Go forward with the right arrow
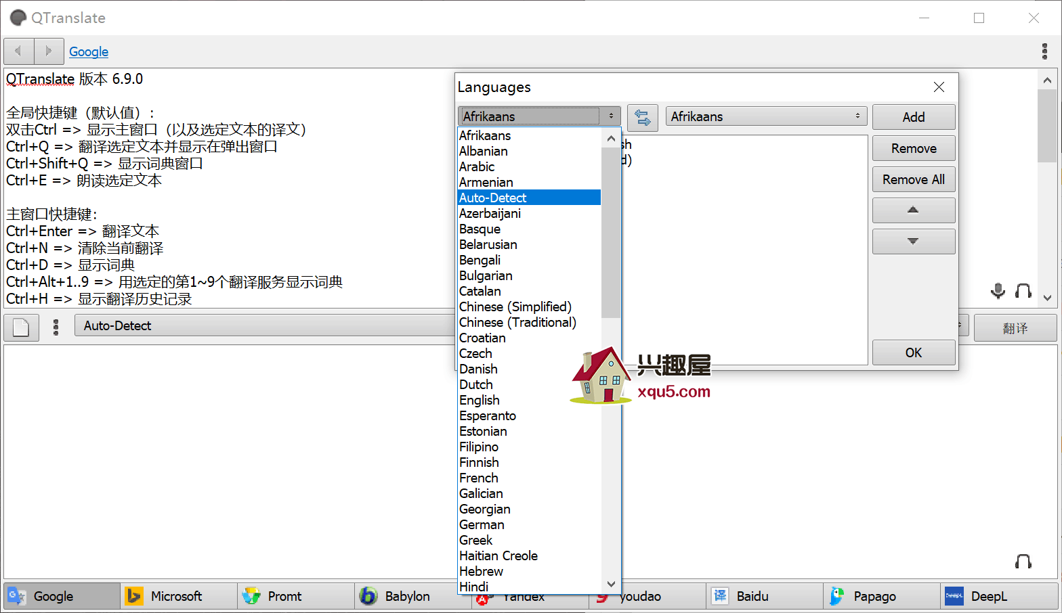This screenshot has width=1062, height=613. tap(49, 51)
